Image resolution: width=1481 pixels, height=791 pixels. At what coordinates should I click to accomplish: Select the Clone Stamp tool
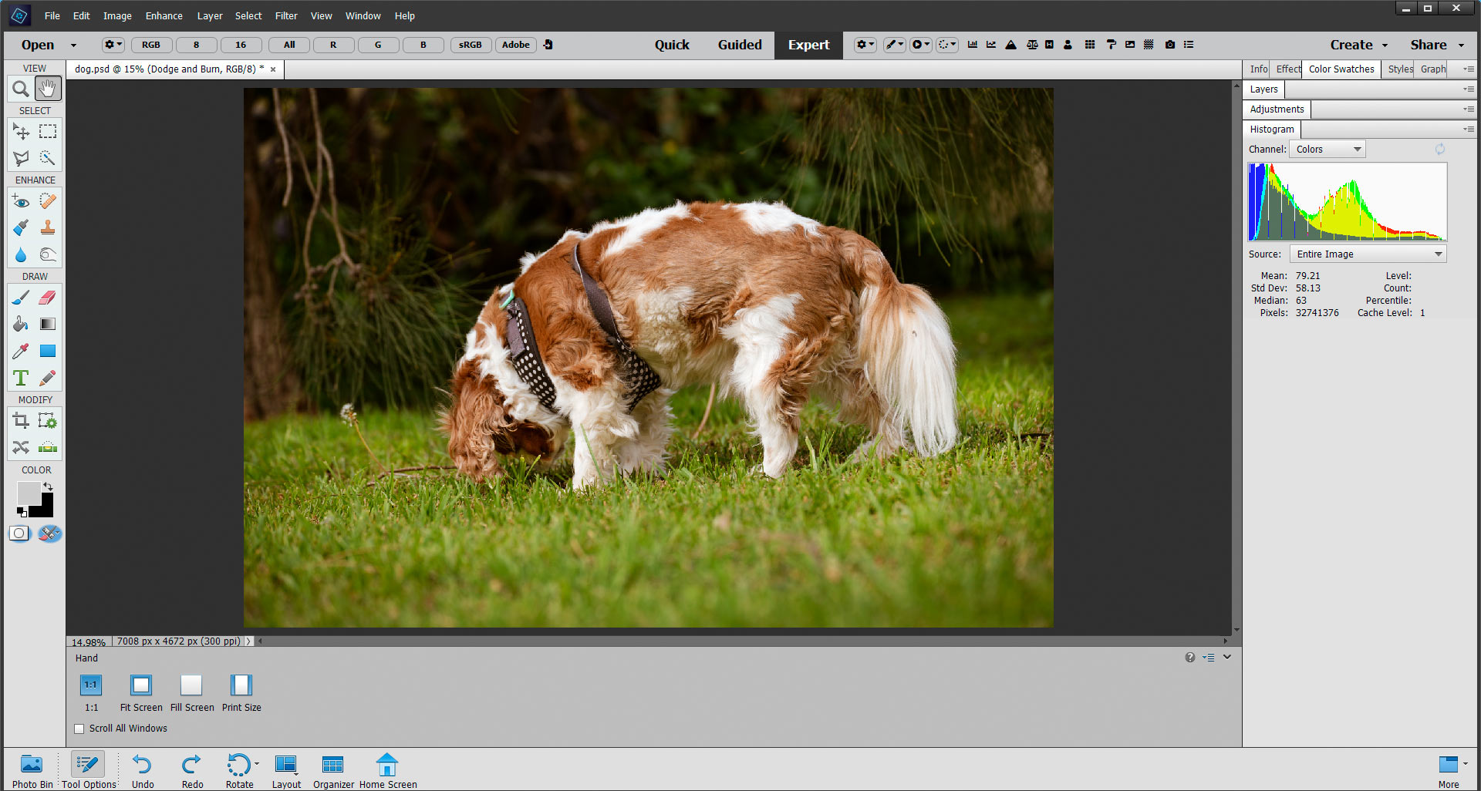coord(48,228)
